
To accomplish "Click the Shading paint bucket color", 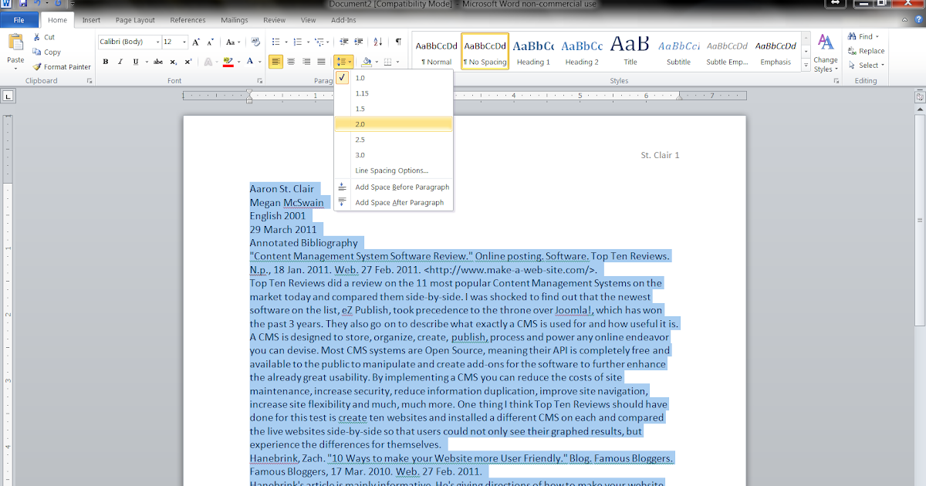I will tap(367, 62).
